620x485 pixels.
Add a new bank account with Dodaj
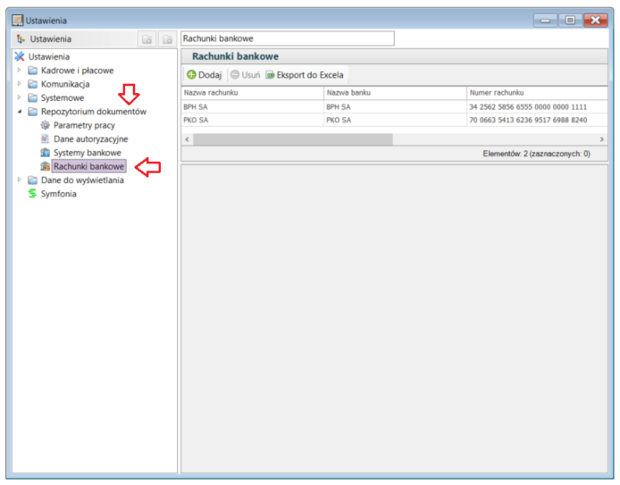[x=205, y=75]
